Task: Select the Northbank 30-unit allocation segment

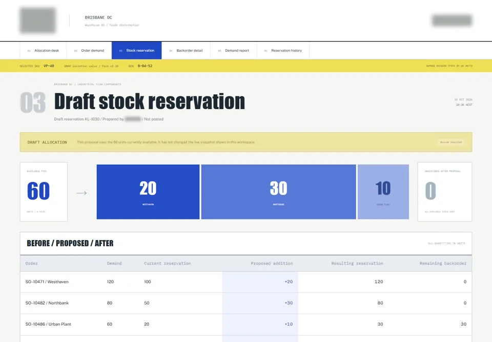Action: [x=279, y=192]
